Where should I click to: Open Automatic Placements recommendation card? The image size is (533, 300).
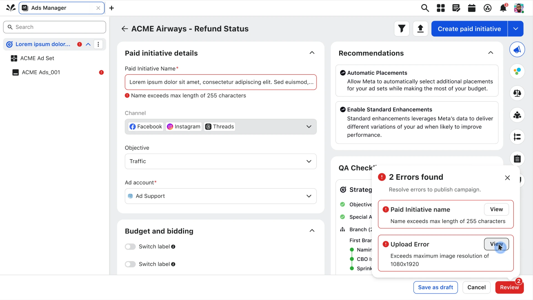[x=417, y=81]
